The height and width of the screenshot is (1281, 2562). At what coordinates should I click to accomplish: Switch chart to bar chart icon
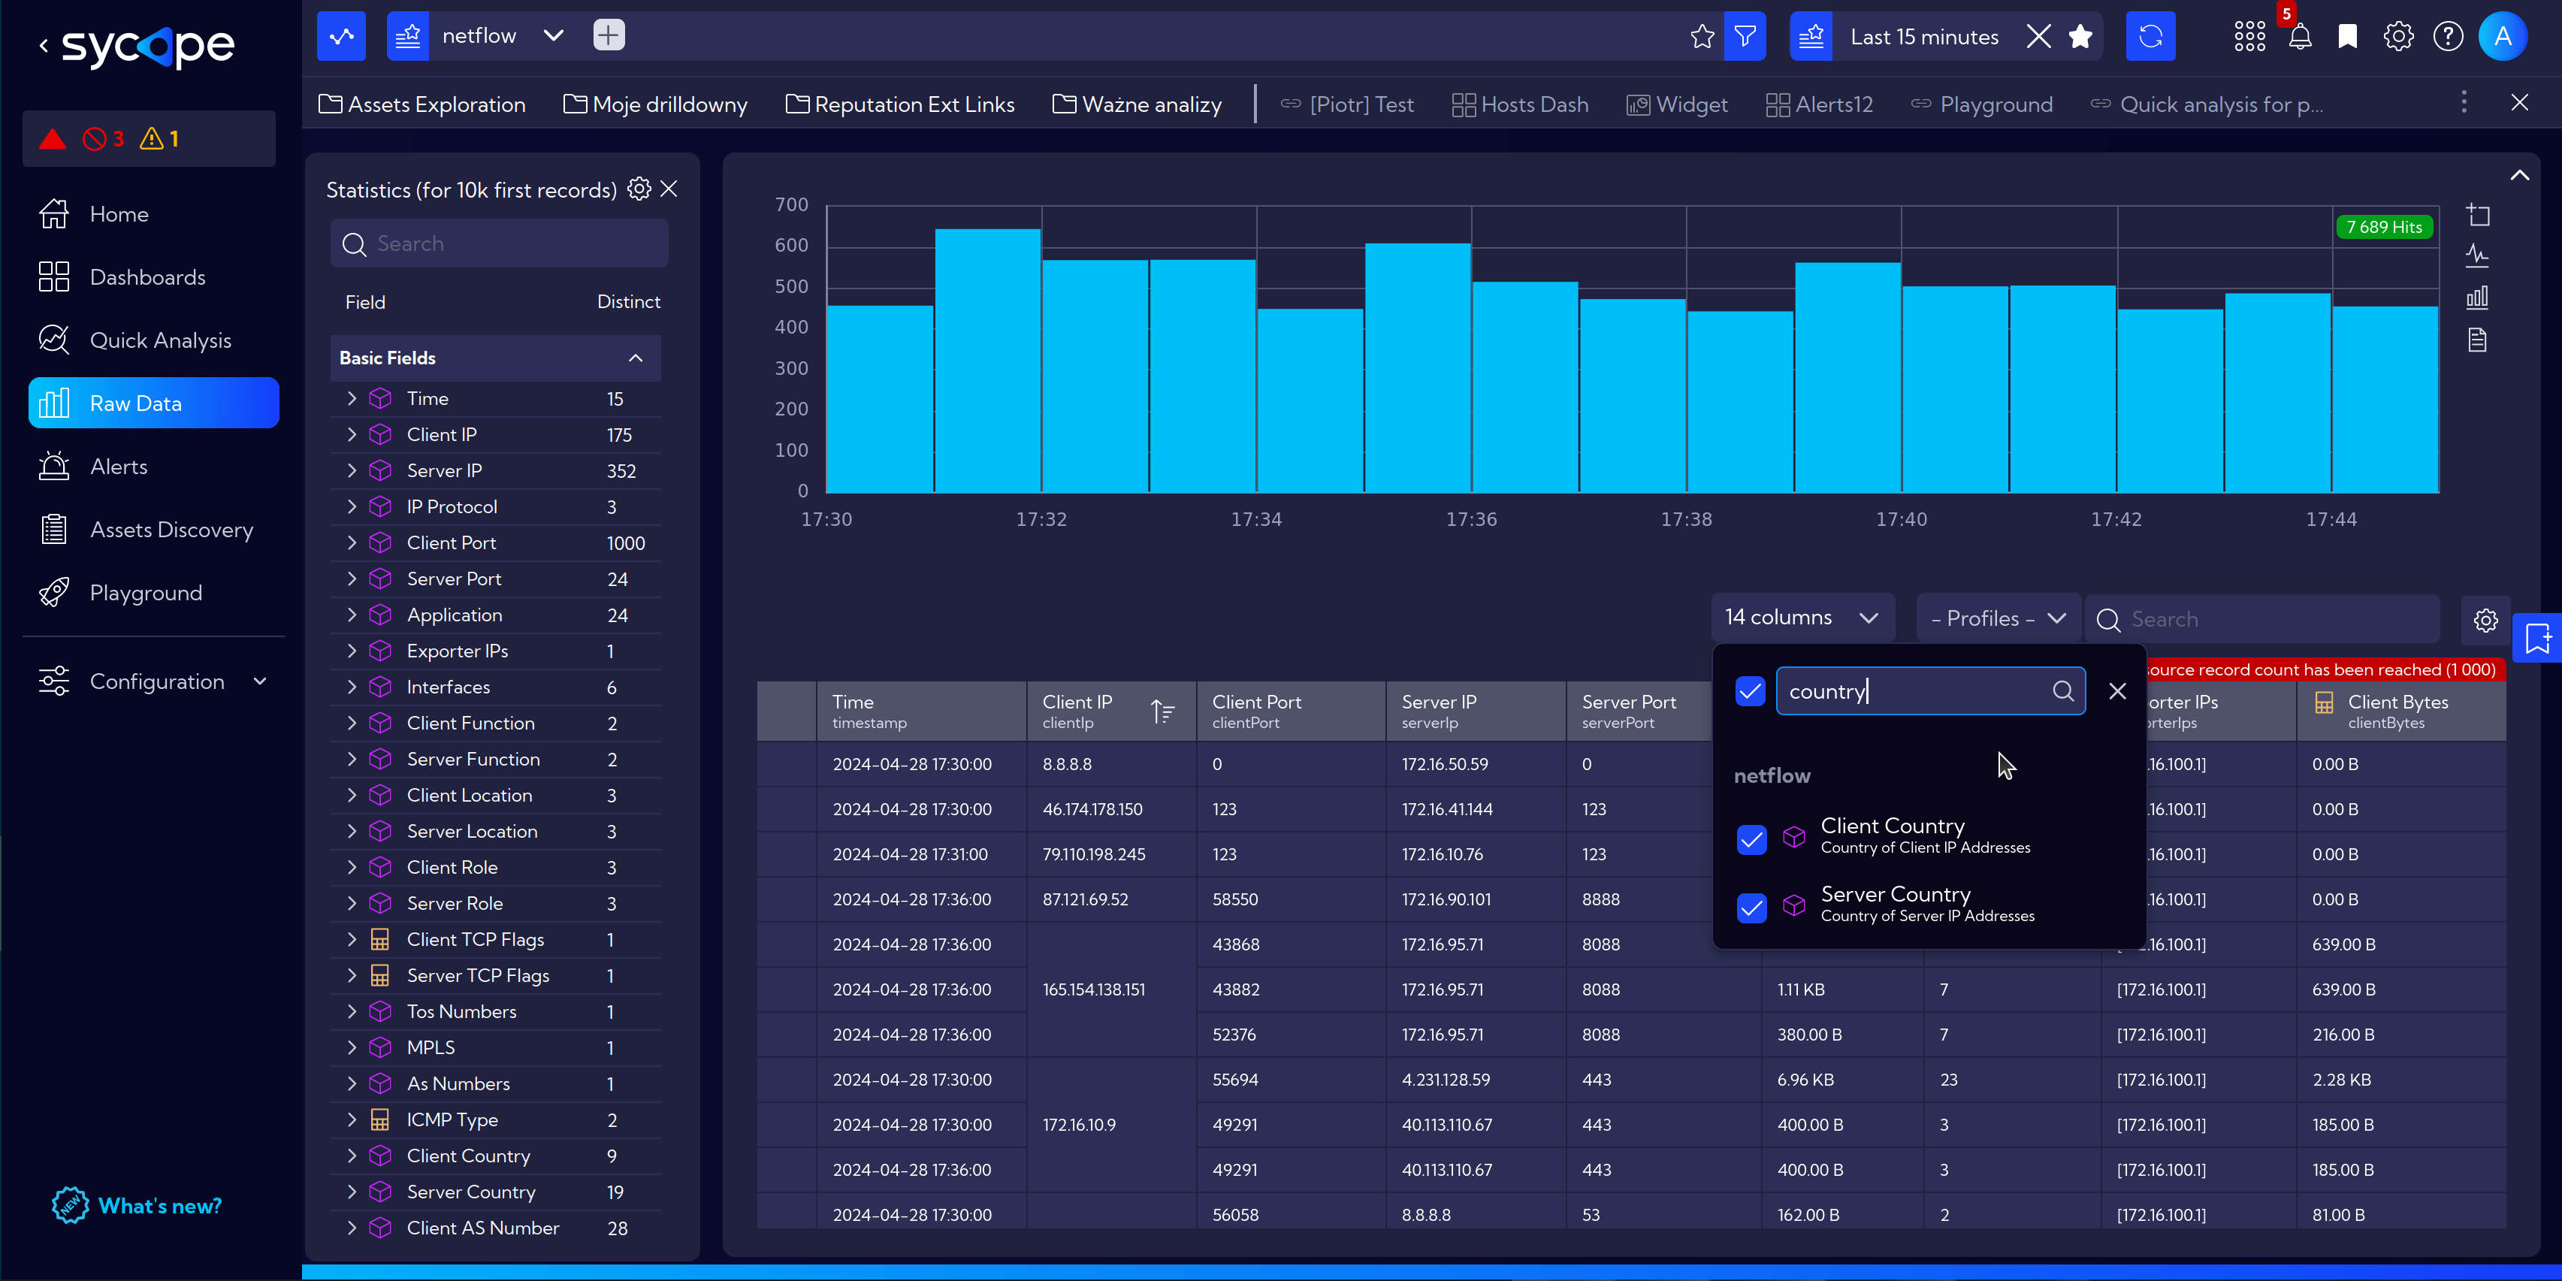pyautogui.click(x=2477, y=298)
